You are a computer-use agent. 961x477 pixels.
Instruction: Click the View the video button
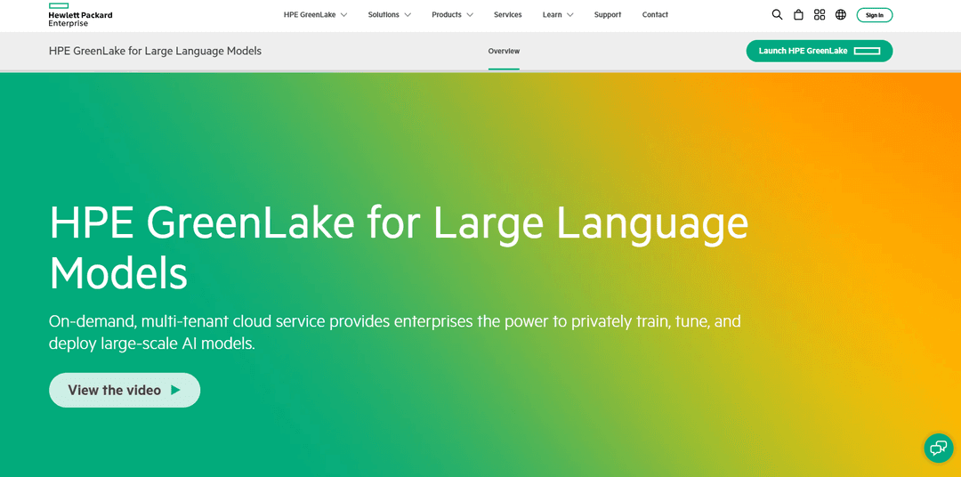pyautogui.click(x=125, y=390)
